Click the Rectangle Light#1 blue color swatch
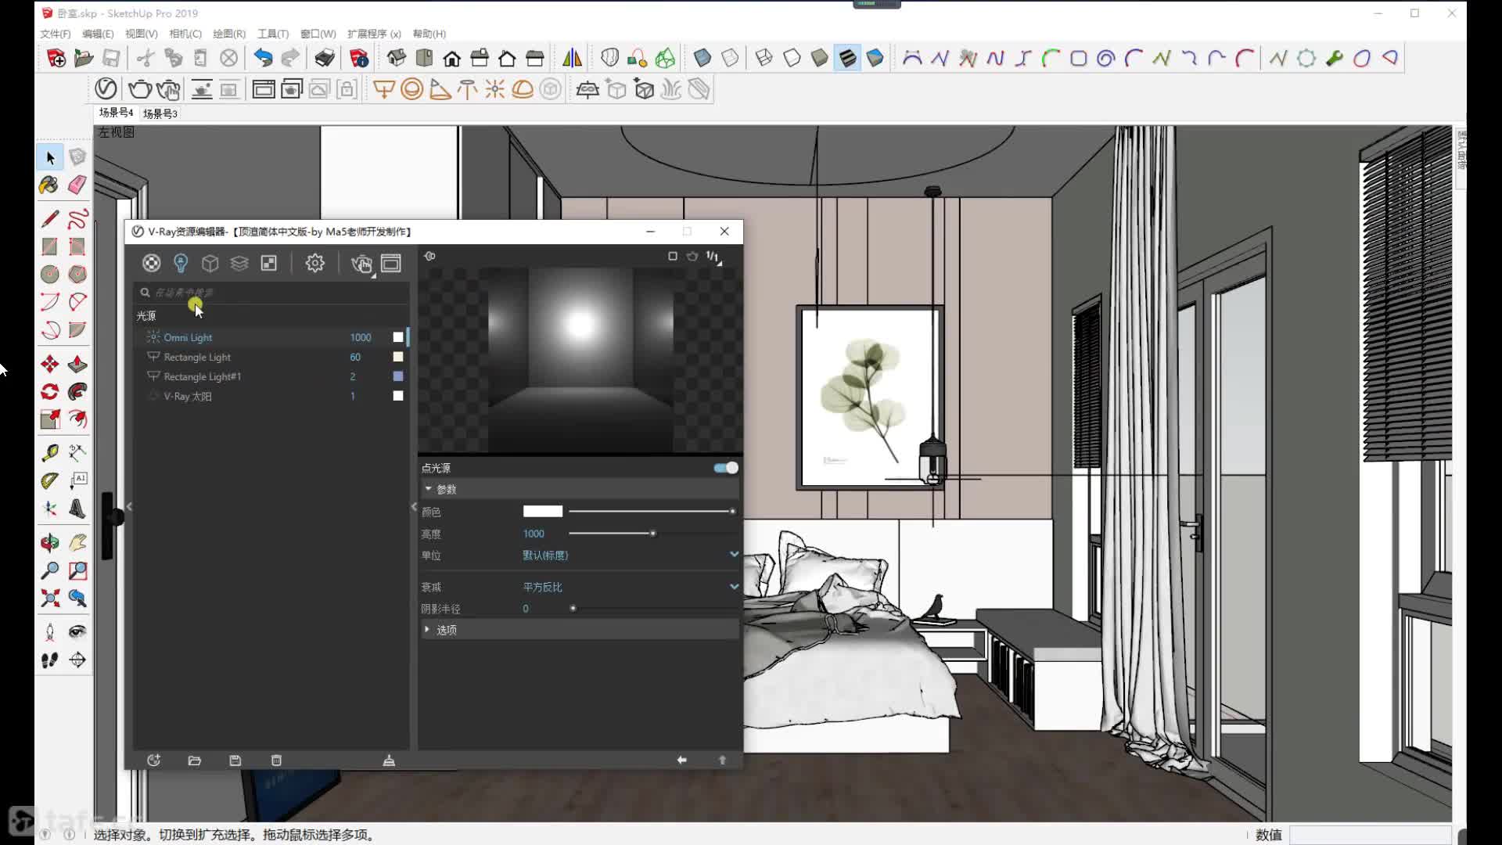The height and width of the screenshot is (845, 1502). (398, 376)
